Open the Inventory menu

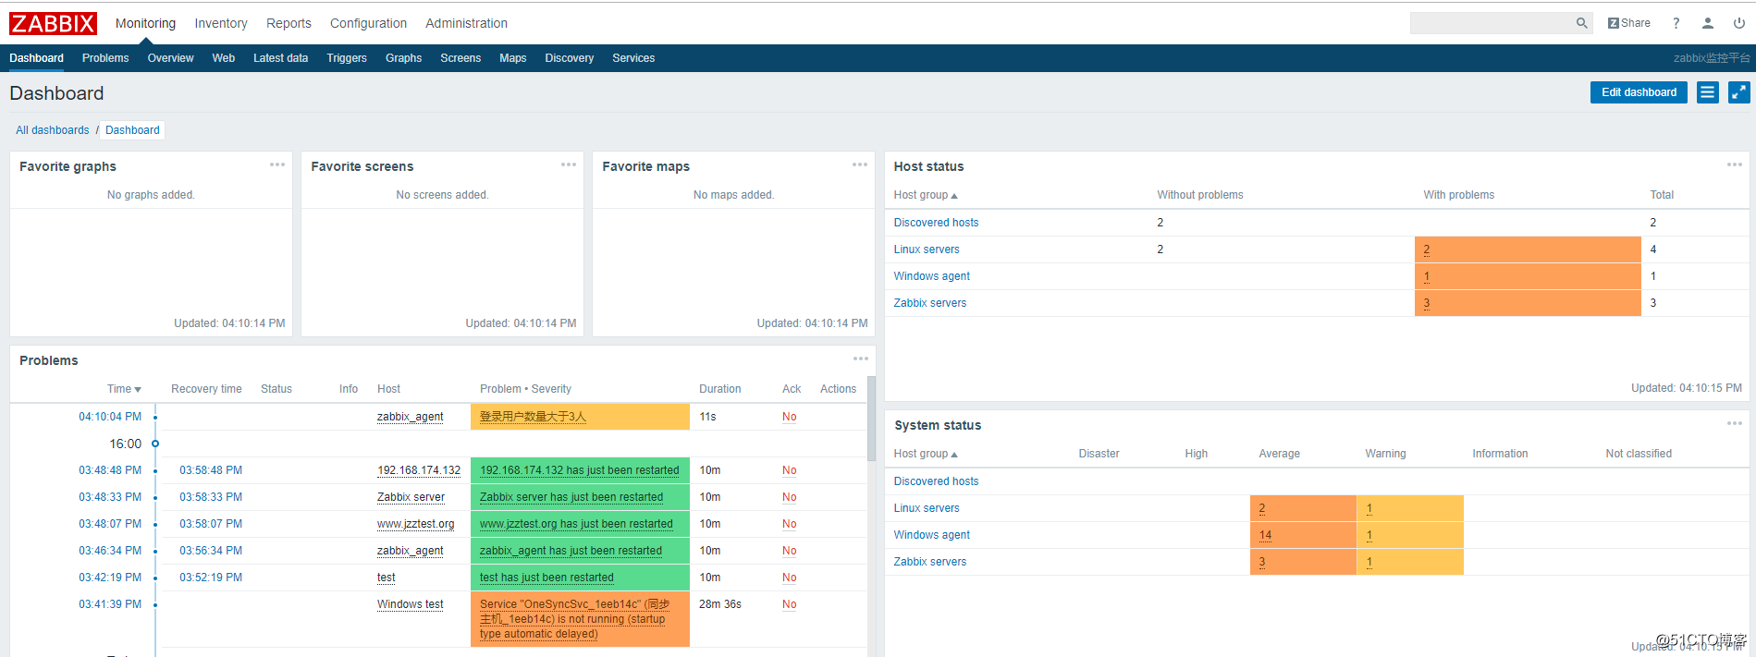[x=221, y=23]
